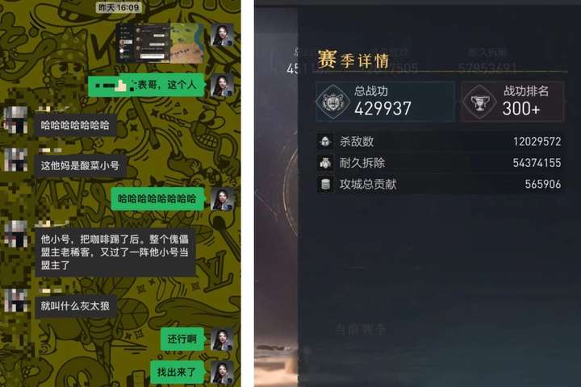Viewport: 581px width, 387px height.
Task: Tap the pixelated avatar beside 就叫什么灰太狼
Action: (15, 300)
